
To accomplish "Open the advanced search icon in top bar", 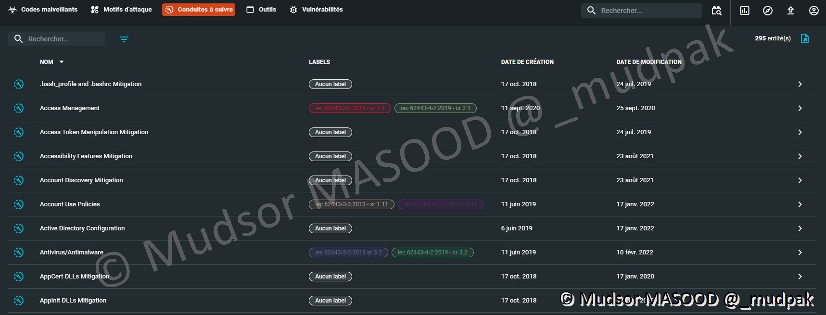I will (716, 11).
